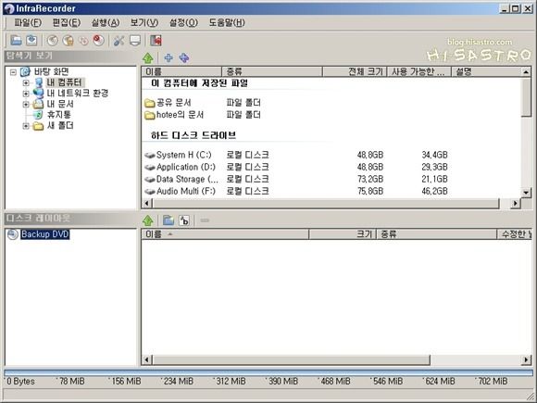Collapse the 바탕 화면 tree node
537x403 pixels.
[x=13, y=72]
